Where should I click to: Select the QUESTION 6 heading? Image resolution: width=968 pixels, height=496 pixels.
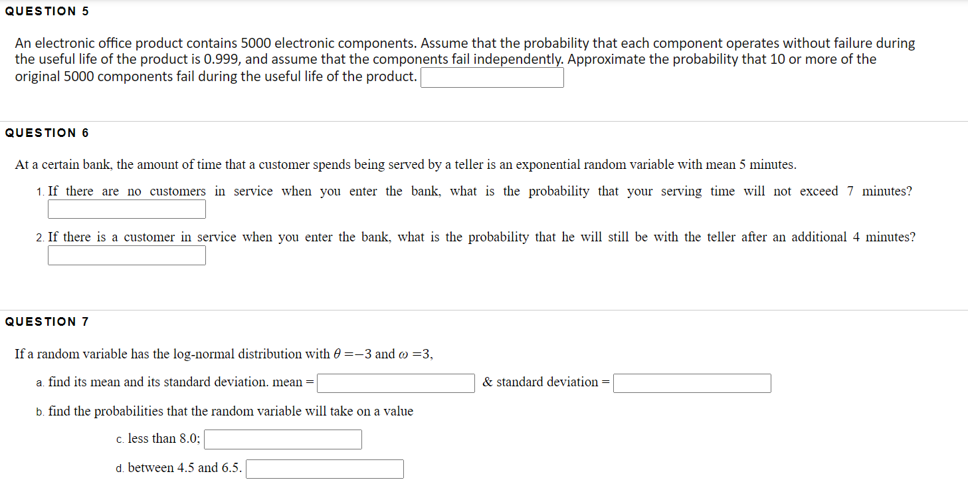[46, 132]
